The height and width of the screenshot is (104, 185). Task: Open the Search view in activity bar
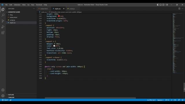pos(3,15)
